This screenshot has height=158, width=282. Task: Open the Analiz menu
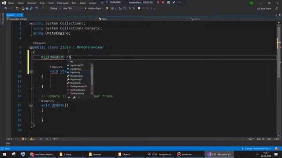[x=82, y=3]
